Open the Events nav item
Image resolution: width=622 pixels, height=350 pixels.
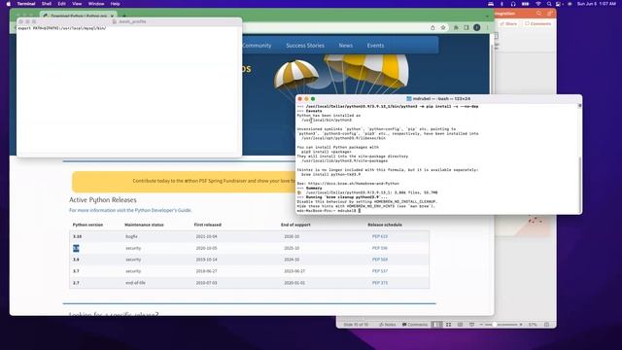pos(375,46)
